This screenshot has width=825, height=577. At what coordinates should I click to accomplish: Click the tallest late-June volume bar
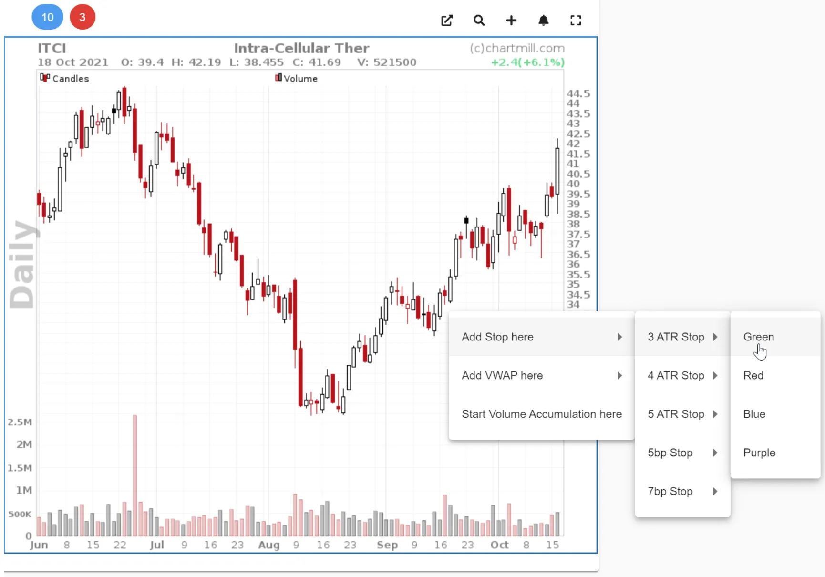tap(135, 475)
